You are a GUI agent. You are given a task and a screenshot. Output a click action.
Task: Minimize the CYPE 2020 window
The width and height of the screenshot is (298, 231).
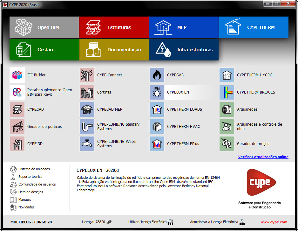point(268,3)
